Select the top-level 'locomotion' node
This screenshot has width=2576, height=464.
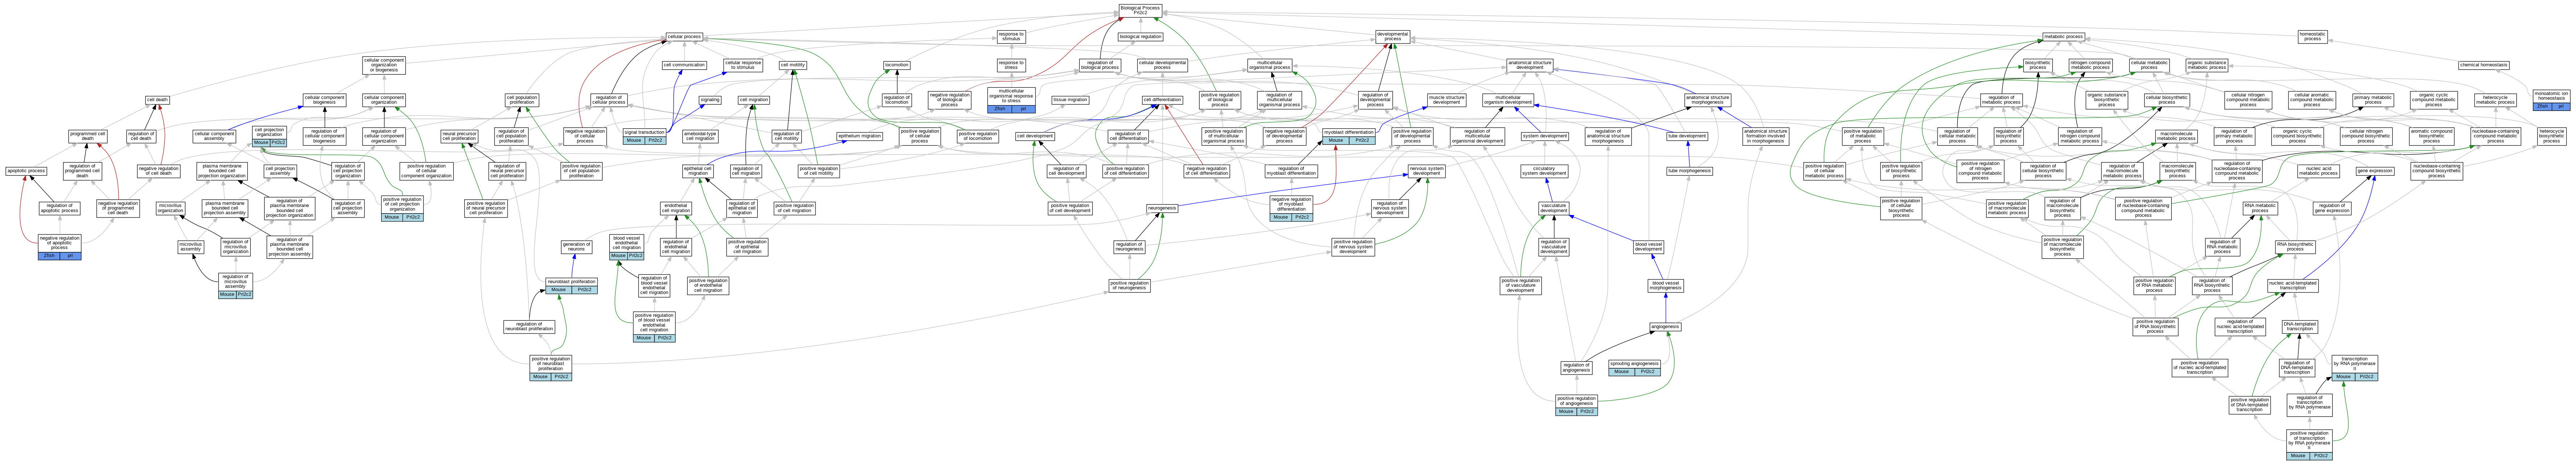897,65
